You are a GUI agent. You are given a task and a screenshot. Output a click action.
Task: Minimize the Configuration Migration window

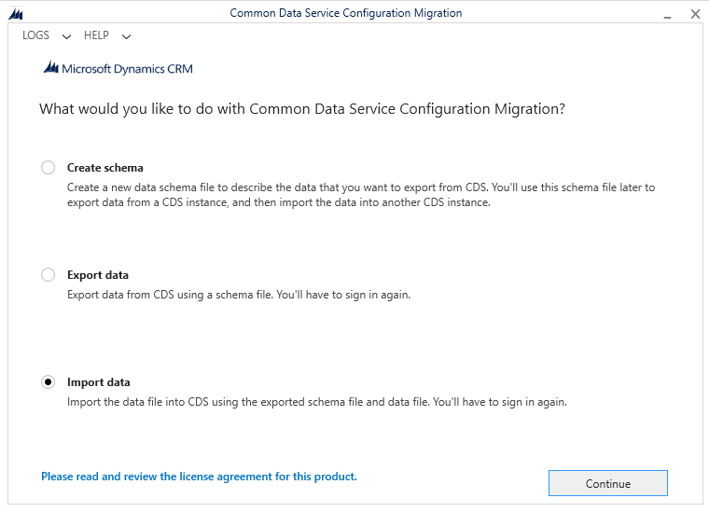pos(667,15)
